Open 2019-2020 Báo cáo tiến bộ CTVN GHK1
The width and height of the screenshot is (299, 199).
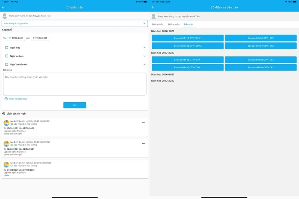pos(188,60)
